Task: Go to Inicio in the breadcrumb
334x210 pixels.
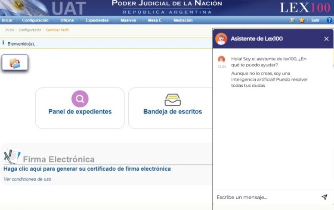Action: [9, 30]
